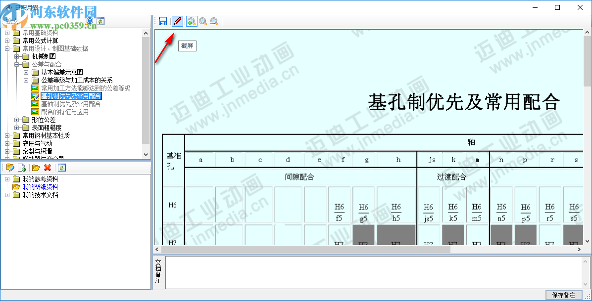Delete selected item using the red X icon
The image size is (592, 301).
47,168
